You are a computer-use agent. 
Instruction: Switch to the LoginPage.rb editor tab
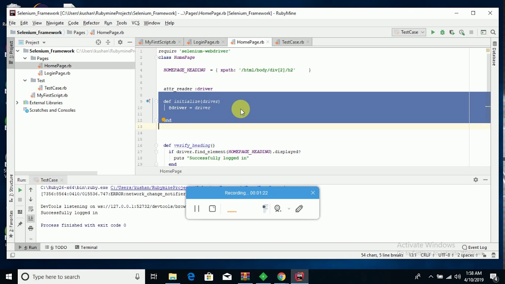coord(206,42)
